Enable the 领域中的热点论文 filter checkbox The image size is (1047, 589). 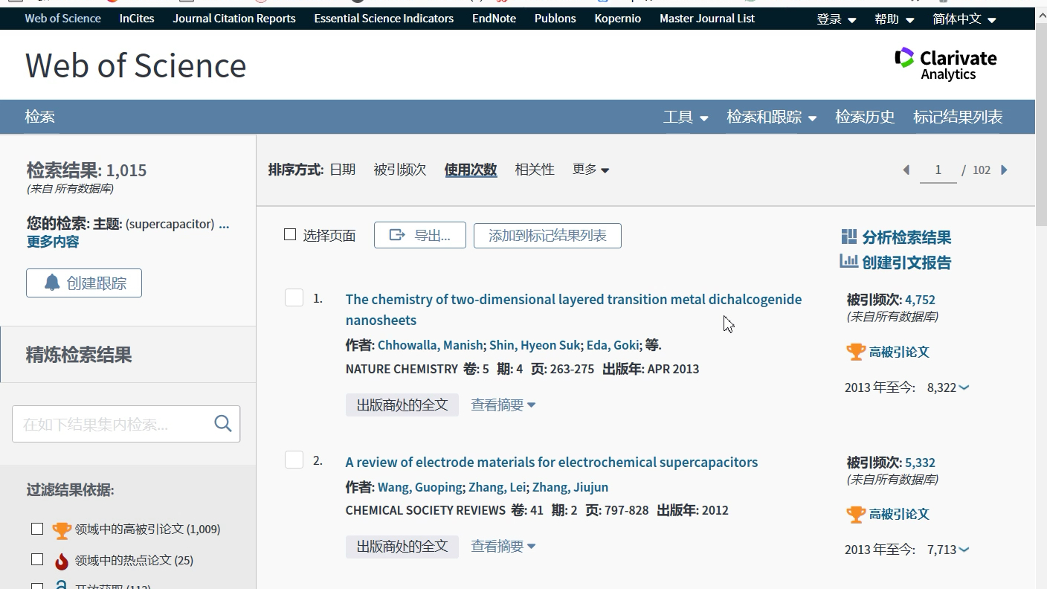click(x=37, y=559)
